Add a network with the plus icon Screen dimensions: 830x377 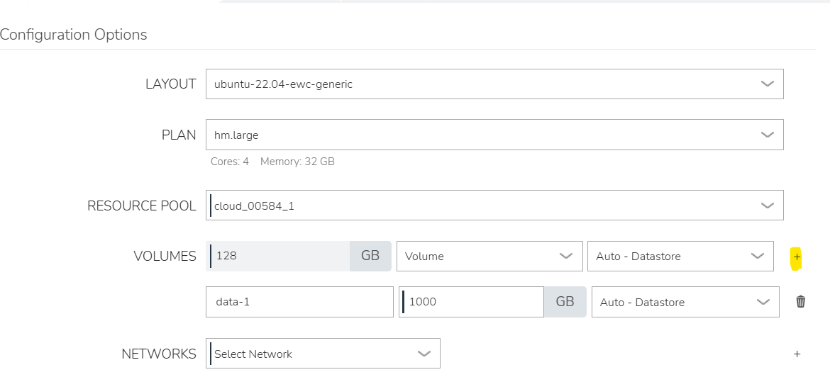pyautogui.click(x=797, y=354)
